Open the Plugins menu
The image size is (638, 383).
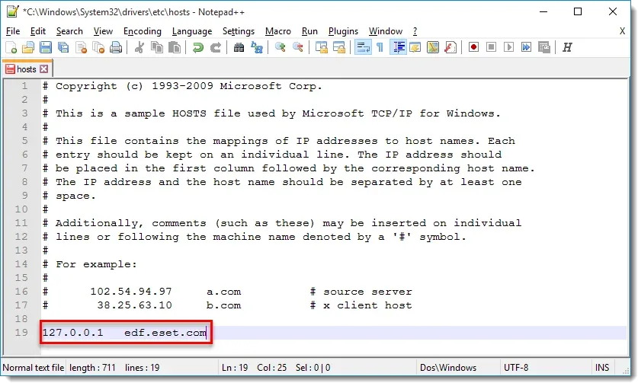(344, 31)
